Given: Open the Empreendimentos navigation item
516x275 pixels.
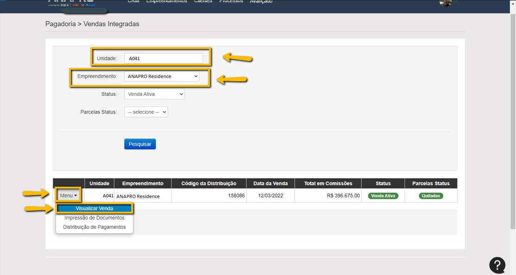Looking at the screenshot, I should point(166,2).
